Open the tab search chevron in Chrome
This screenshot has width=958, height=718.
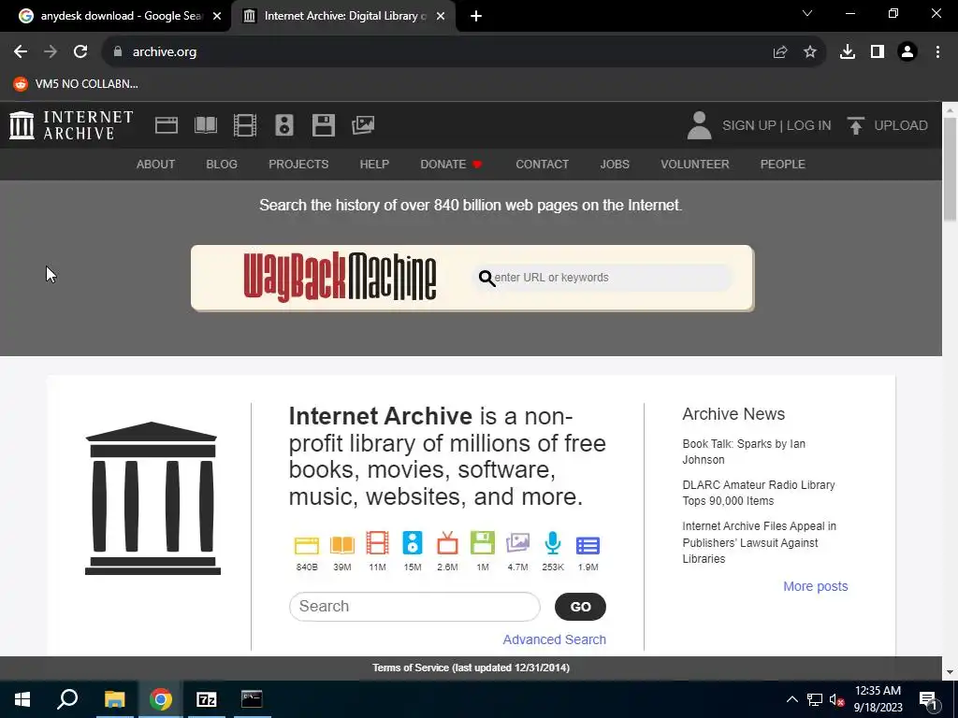(x=807, y=13)
